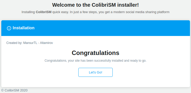Click the year 2020 in the footer

point(24,90)
